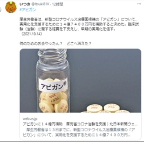Image resolution: width=144 pixels, height=142 pixels.
Task: Open the @Itsuki81K handle profile
Action: coord(40,4)
